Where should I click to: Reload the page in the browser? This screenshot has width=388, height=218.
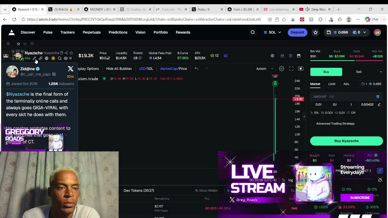(14, 19)
